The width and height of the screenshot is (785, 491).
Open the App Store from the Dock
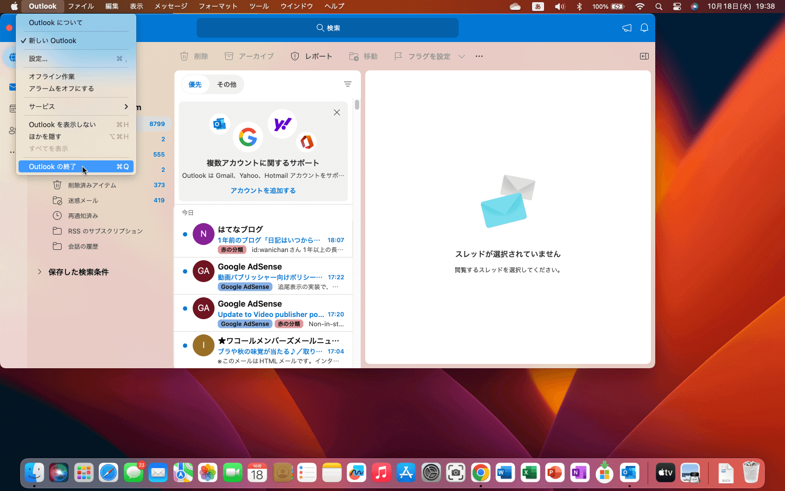406,472
